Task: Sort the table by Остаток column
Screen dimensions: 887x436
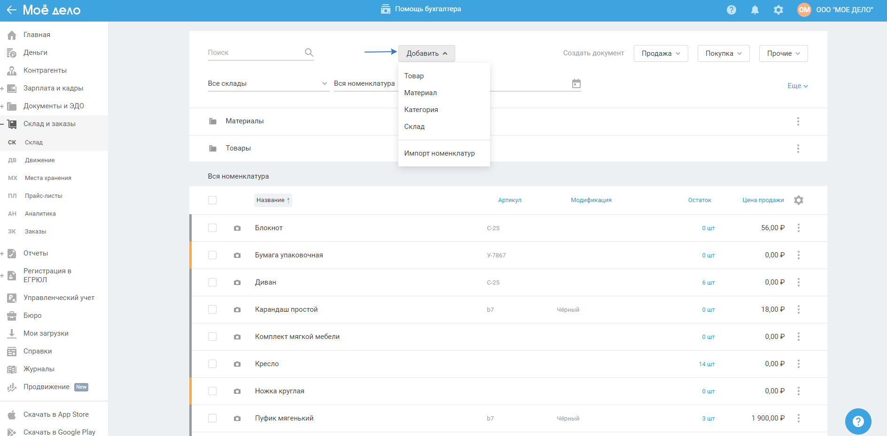Action: pyautogui.click(x=699, y=200)
